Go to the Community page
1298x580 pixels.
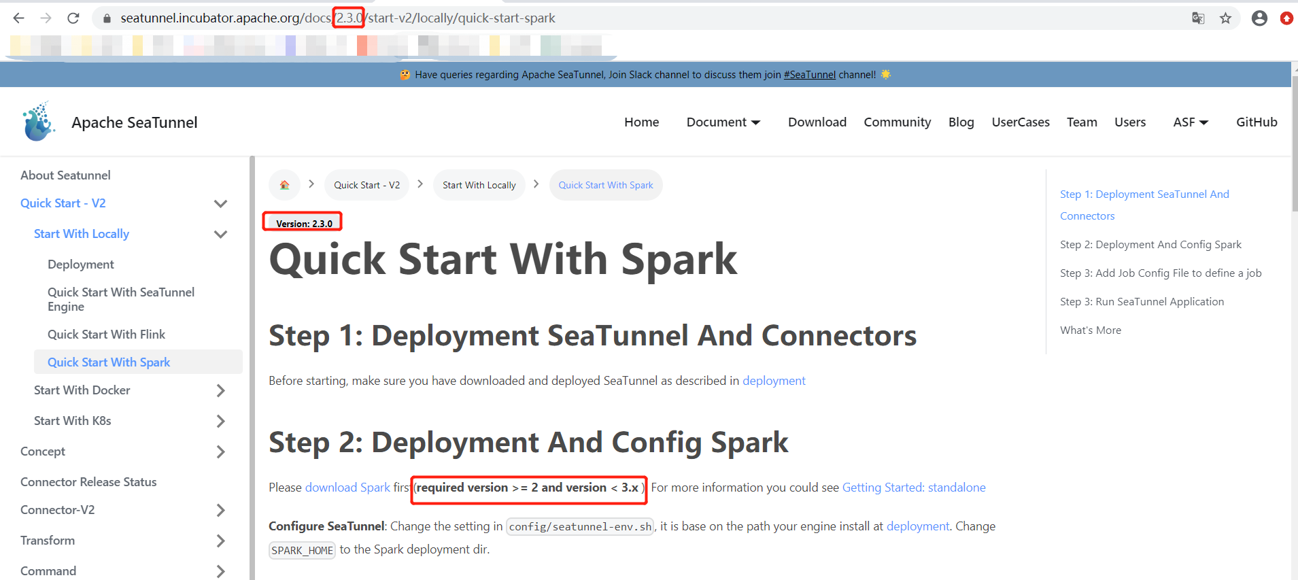(x=898, y=122)
